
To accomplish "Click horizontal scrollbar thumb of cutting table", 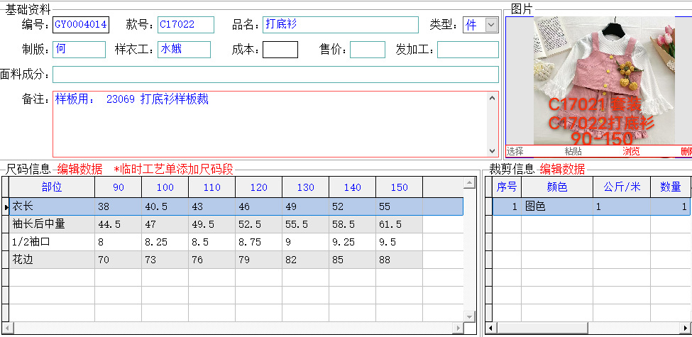I will coord(542,328).
